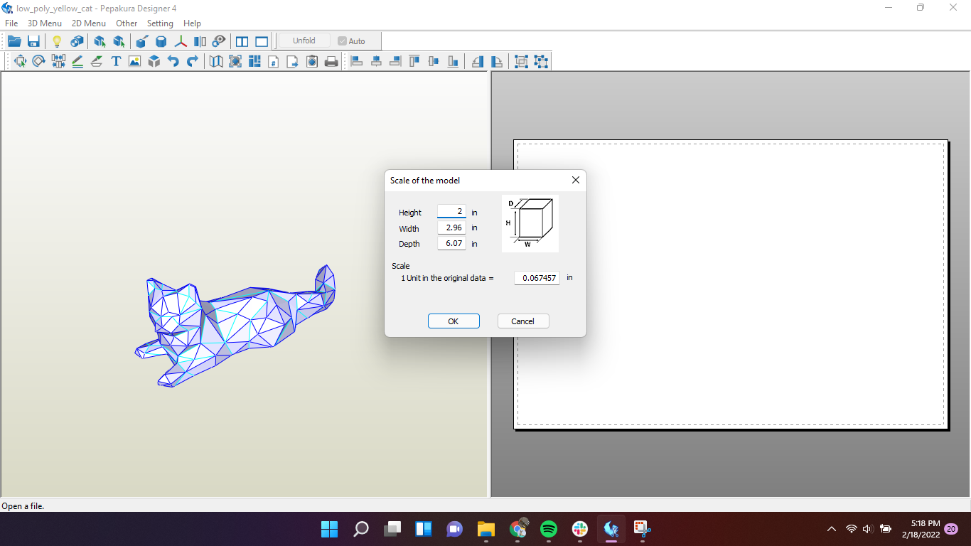Save the model with the save icon

click(x=33, y=41)
